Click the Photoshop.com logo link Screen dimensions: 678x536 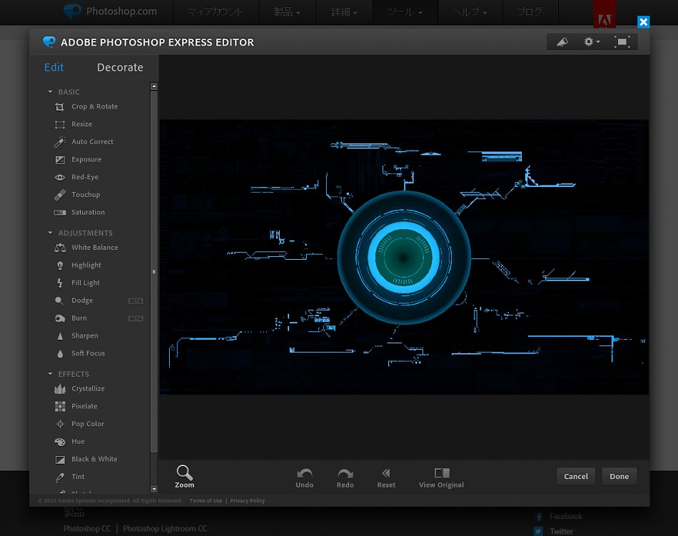point(110,11)
